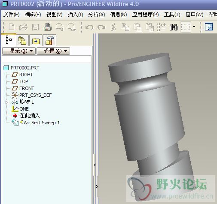Click the Cut scissors icon
This screenshot has width=217, height=204.
[113, 27]
